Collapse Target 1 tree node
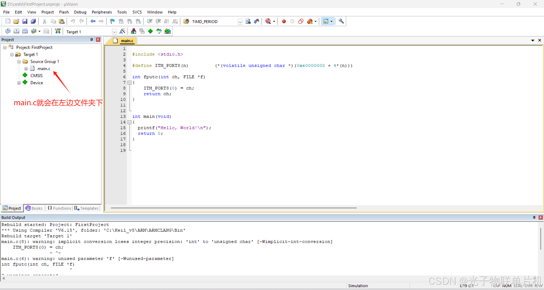This screenshot has height=290, width=544. click(x=12, y=55)
